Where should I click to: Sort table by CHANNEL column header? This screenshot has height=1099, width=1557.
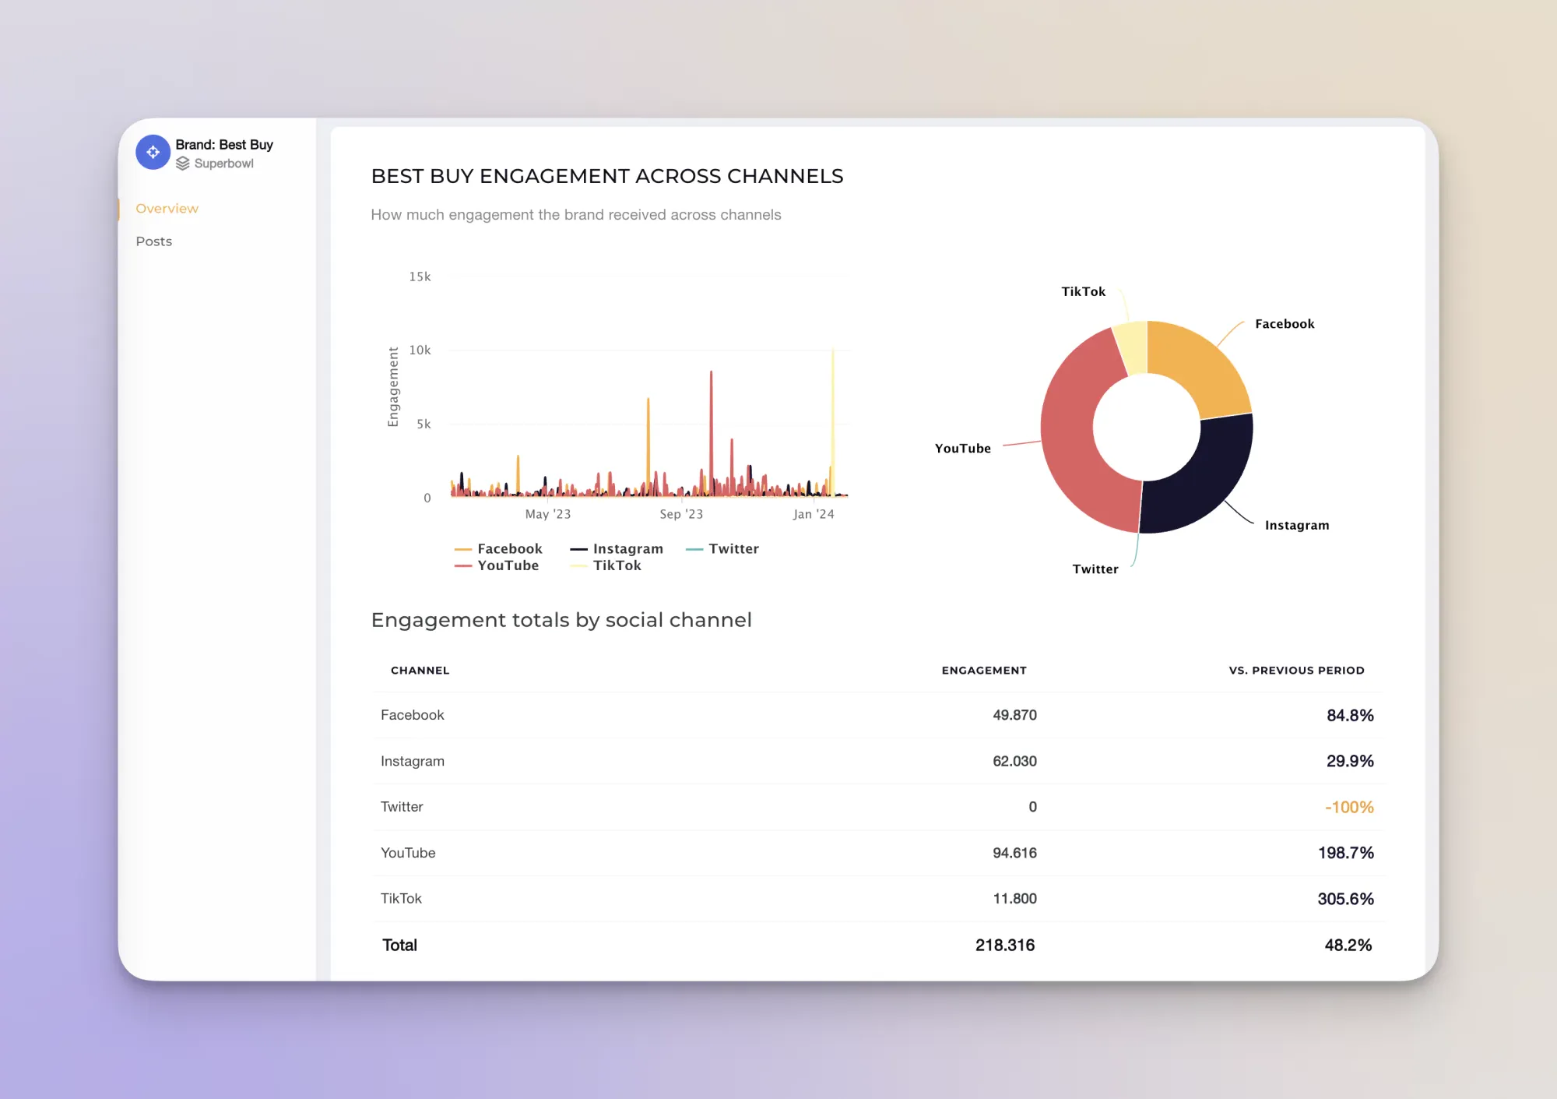[420, 671]
